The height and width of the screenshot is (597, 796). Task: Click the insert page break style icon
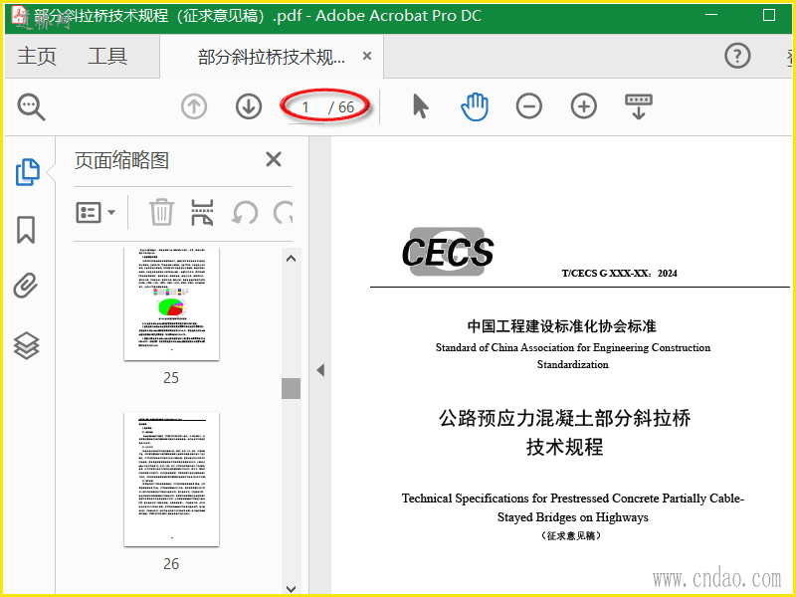pos(202,212)
